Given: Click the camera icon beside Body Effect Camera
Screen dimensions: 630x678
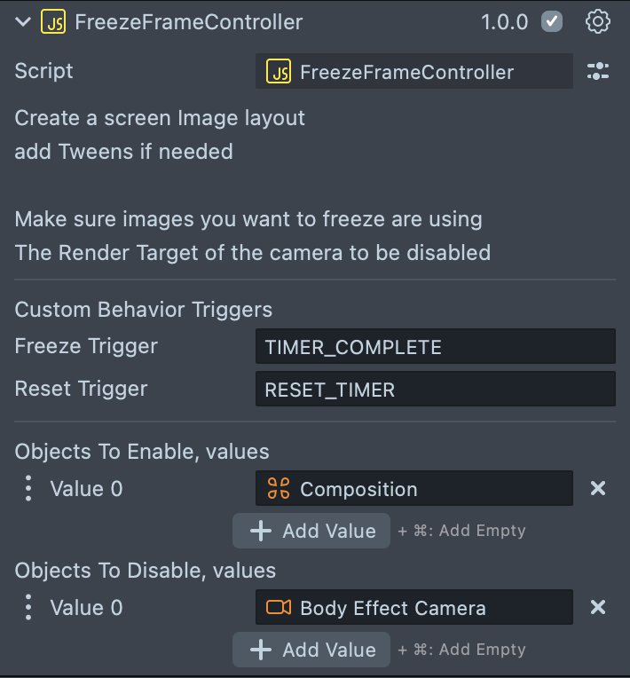Looking at the screenshot, I should coord(279,608).
